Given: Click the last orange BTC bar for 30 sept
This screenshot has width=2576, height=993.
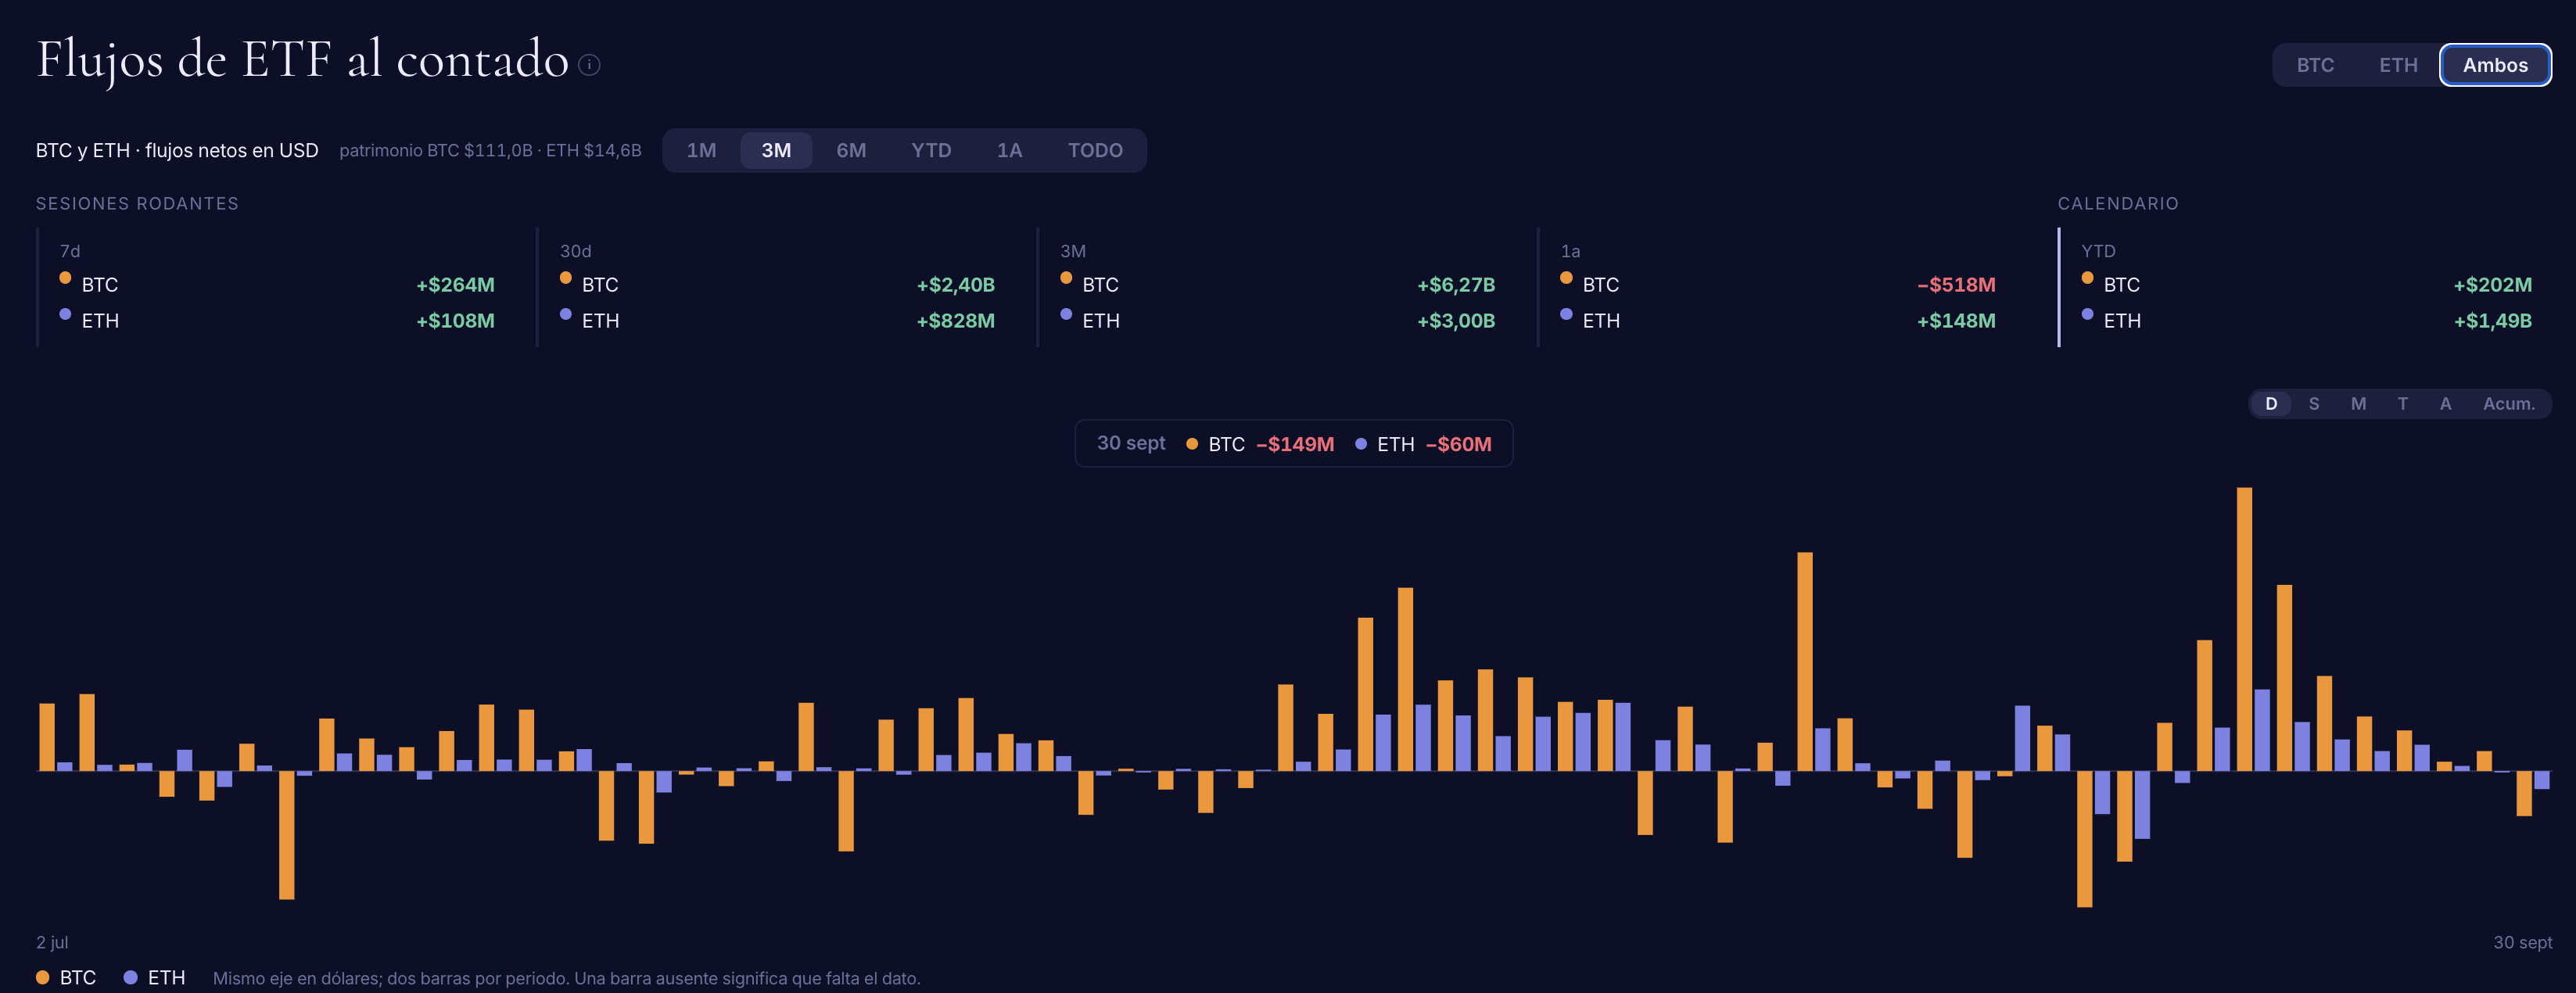Looking at the screenshot, I should 2524,793.
